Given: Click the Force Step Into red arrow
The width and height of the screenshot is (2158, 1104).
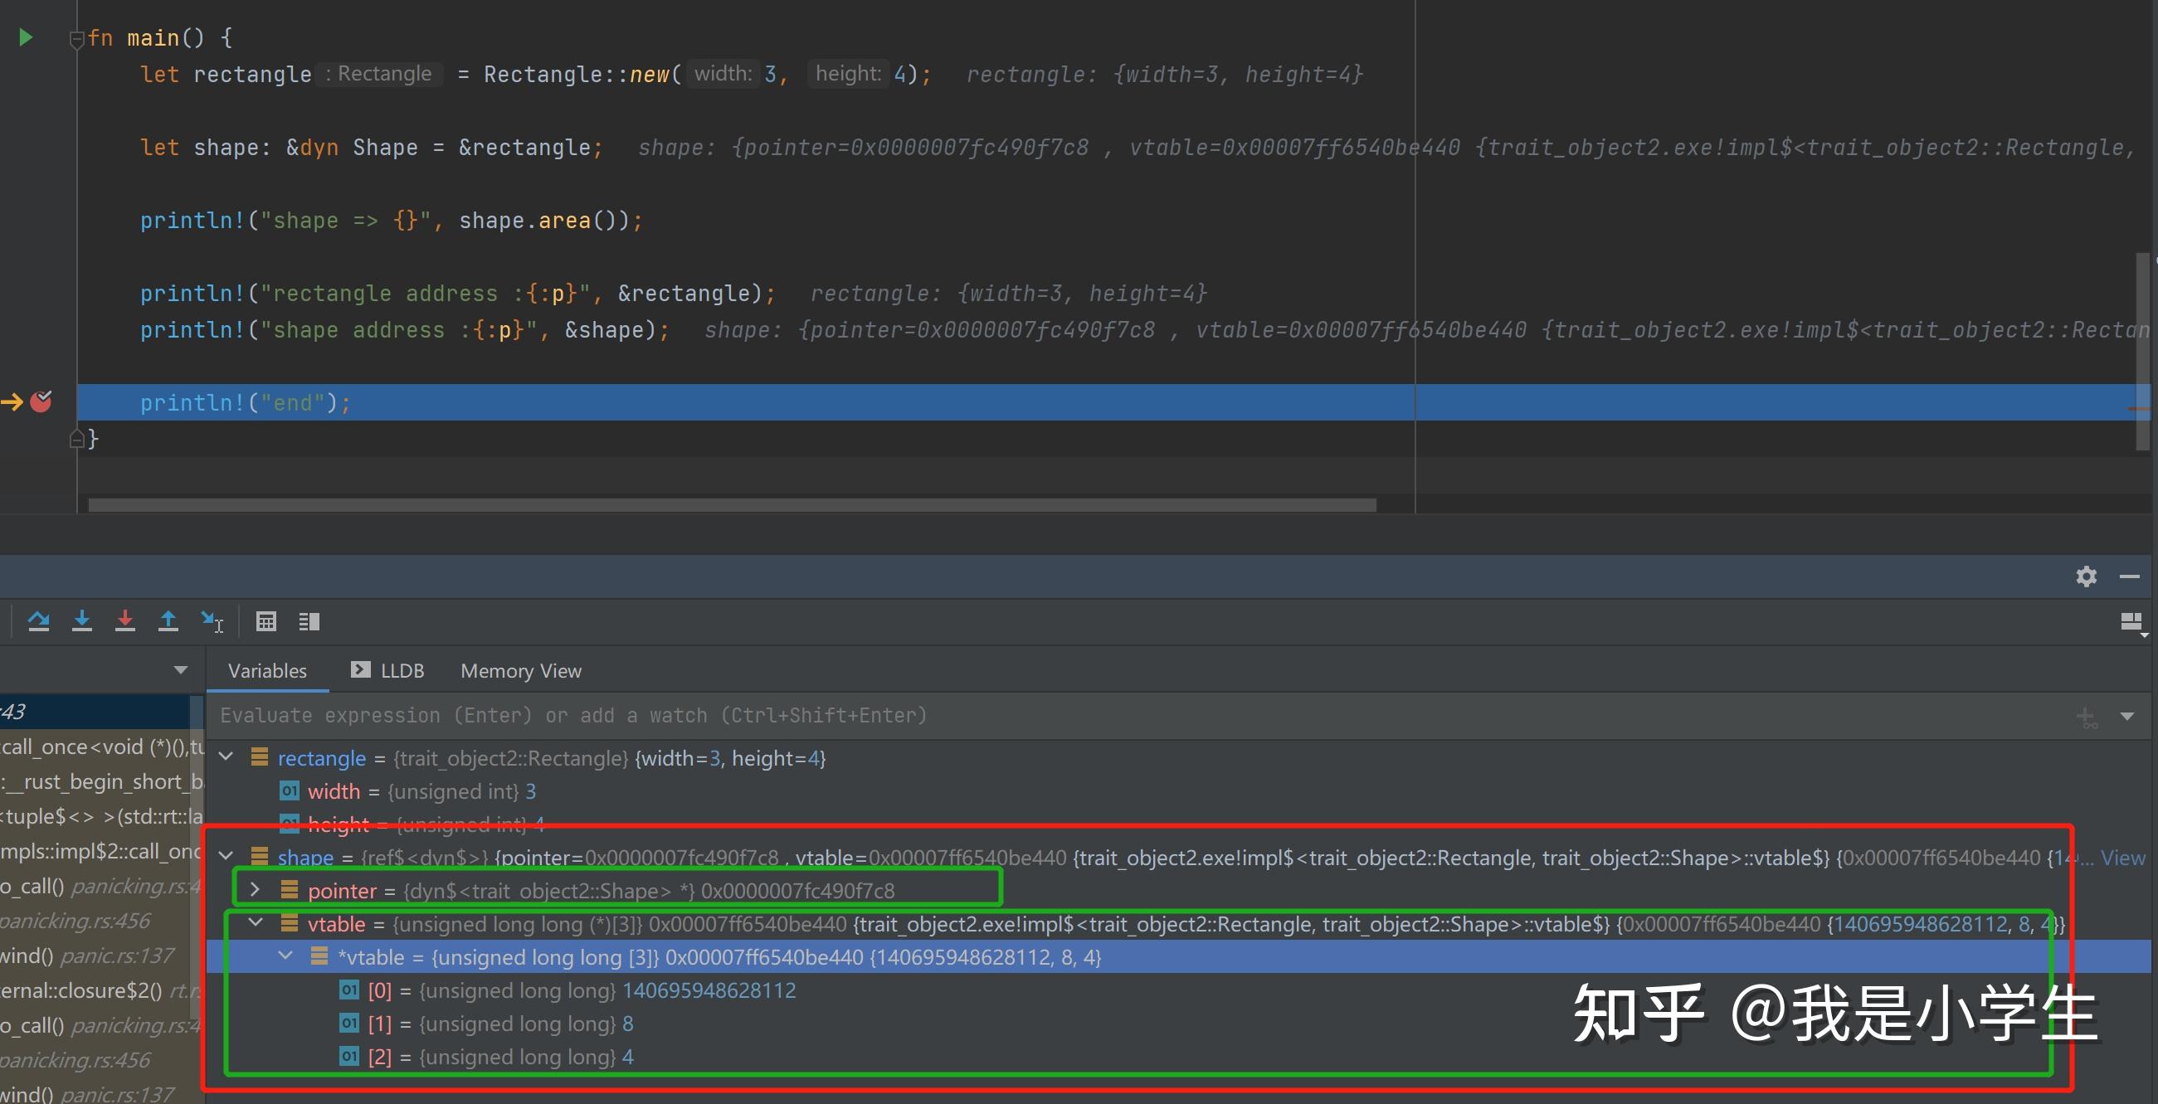Looking at the screenshot, I should point(124,620).
